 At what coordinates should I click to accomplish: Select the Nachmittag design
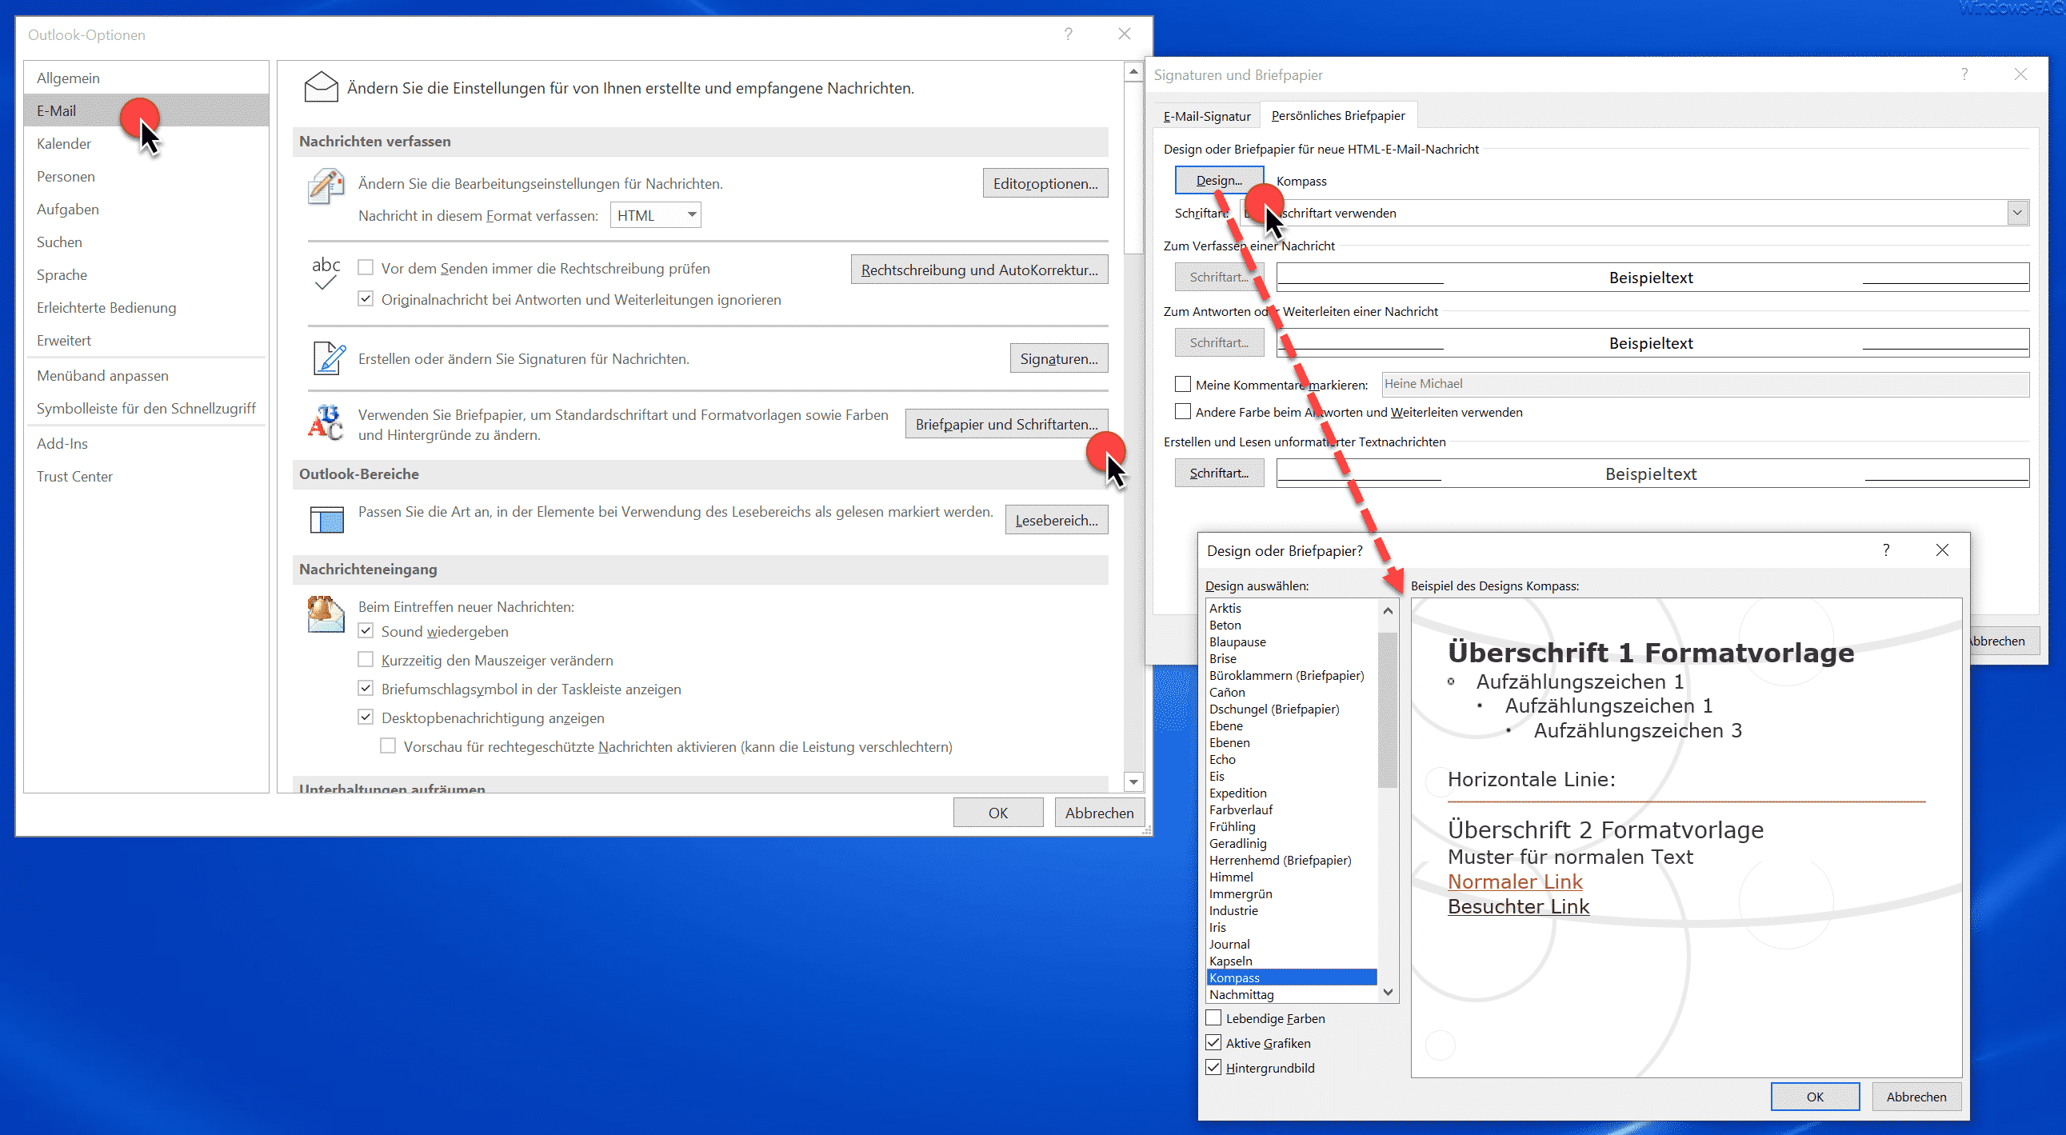(1292, 994)
